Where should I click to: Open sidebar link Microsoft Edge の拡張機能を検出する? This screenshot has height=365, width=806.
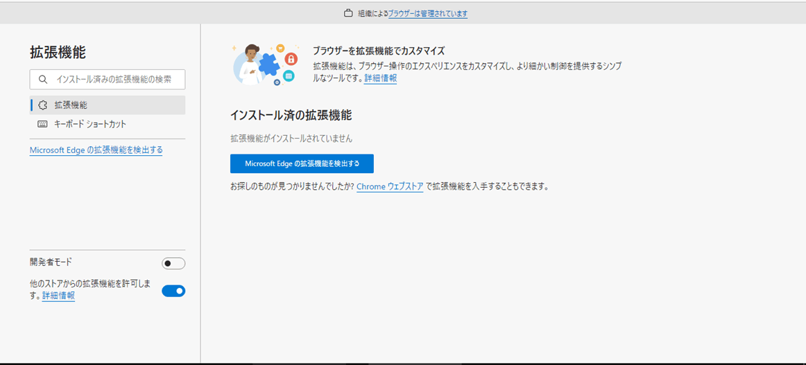tap(96, 150)
